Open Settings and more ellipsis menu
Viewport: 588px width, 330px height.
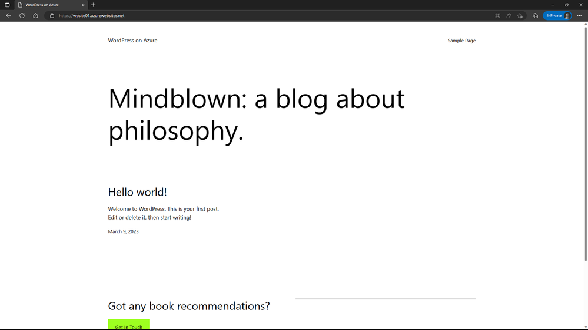[x=579, y=16]
